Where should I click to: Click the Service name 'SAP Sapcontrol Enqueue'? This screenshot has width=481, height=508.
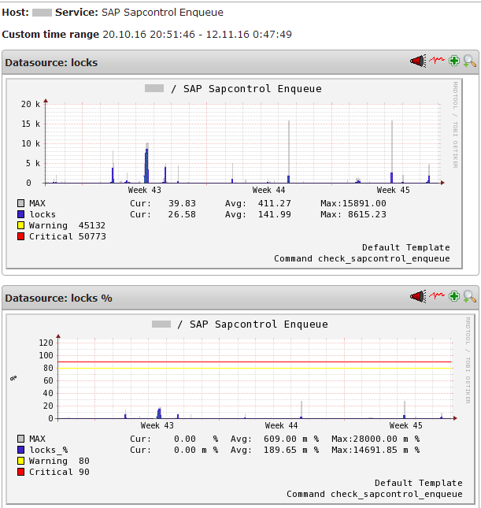point(163,13)
